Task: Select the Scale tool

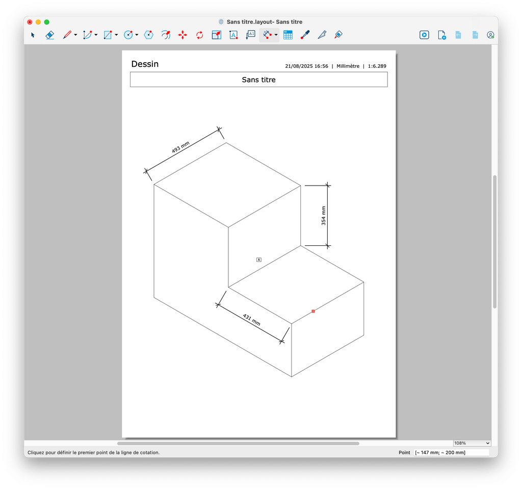Action: click(216, 35)
